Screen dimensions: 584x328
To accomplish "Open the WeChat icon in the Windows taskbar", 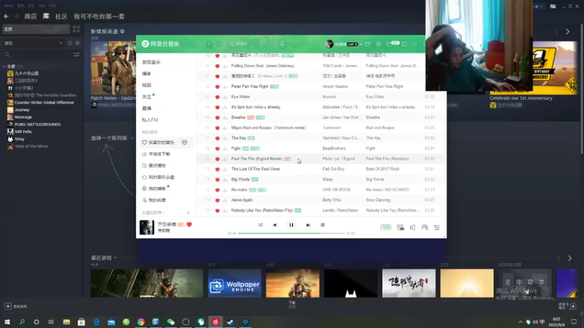I will [171, 321].
